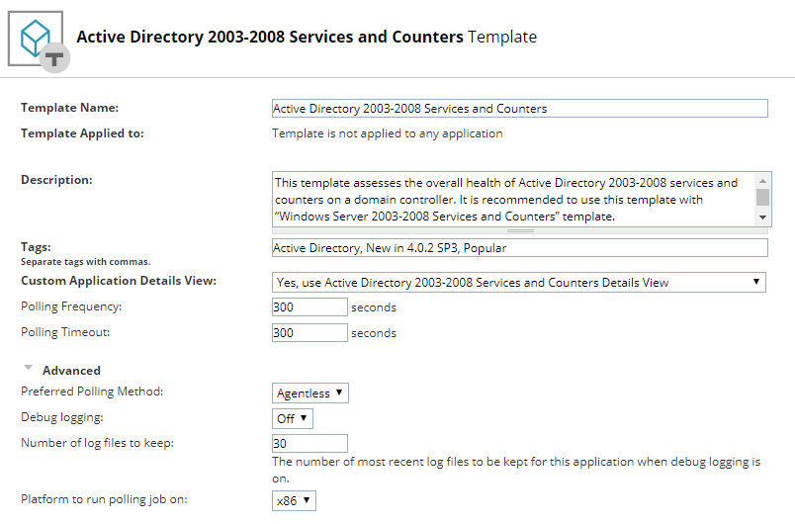The width and height of the screenshot is (795, 524).
Task: Open Custom Application Details View dropdown
Action: 519,283
